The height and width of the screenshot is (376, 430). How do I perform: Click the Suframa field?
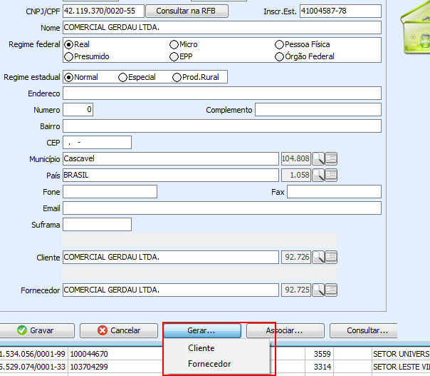point(97,225)
